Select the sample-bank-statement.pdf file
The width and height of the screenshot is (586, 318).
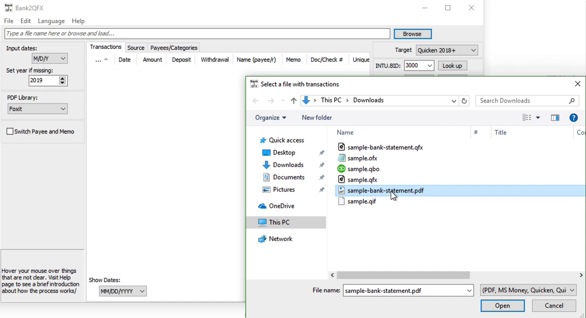[461, 190]
